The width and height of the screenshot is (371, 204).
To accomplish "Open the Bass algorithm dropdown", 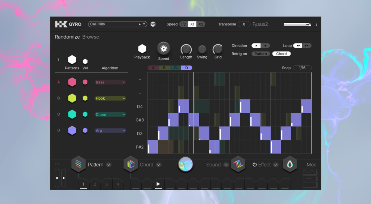I will pos(110,82).
